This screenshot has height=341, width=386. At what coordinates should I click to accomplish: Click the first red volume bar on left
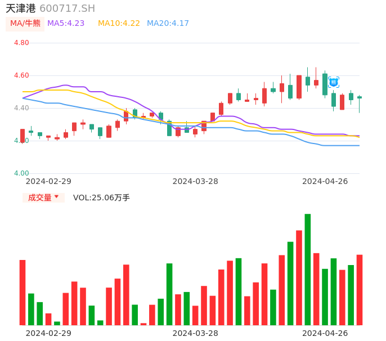(x=23, y=292)
